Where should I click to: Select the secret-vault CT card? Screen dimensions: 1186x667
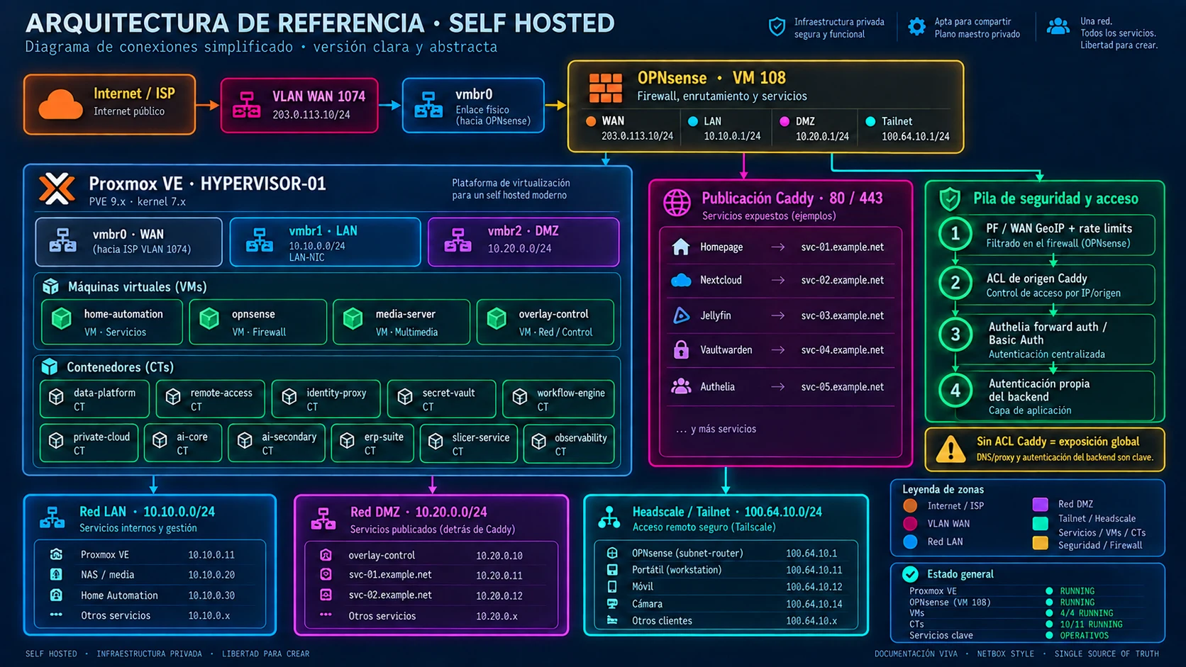click(441, 399)
